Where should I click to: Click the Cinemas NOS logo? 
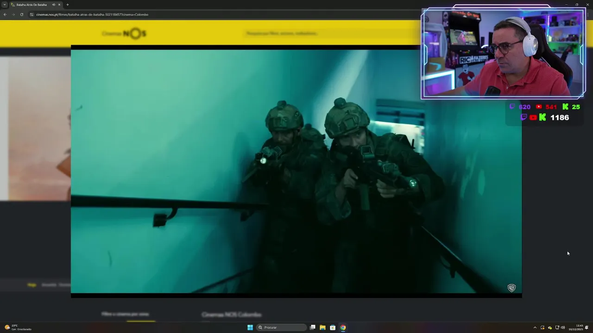click(124, 33)
